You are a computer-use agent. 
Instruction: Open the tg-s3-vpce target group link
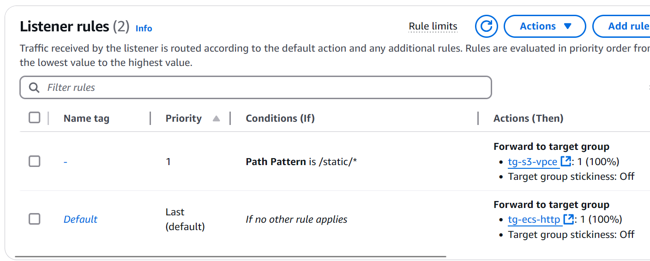[x=532, y=161]
